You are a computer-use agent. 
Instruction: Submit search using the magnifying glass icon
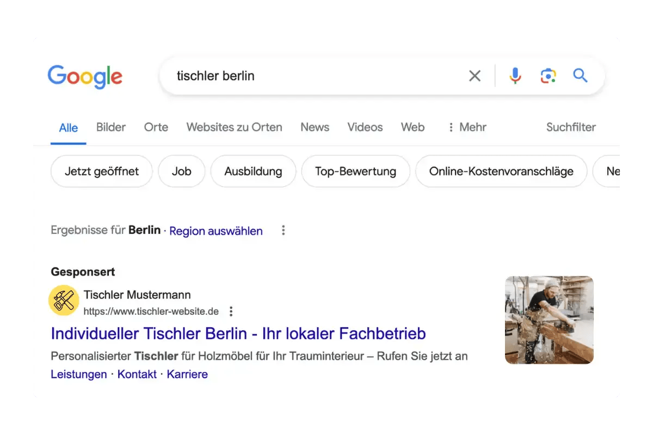tap(581, 76)
